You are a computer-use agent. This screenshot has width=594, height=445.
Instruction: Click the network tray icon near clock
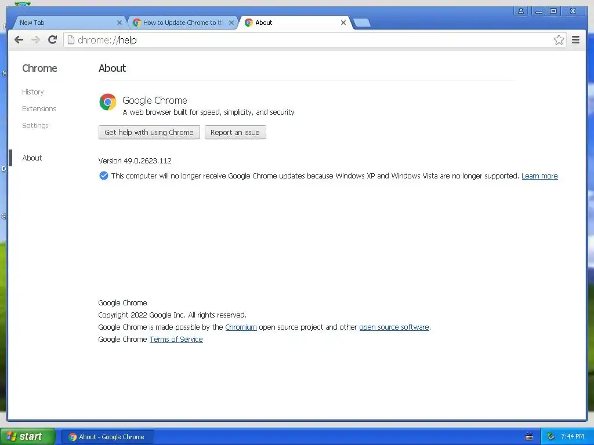point(551,436)
